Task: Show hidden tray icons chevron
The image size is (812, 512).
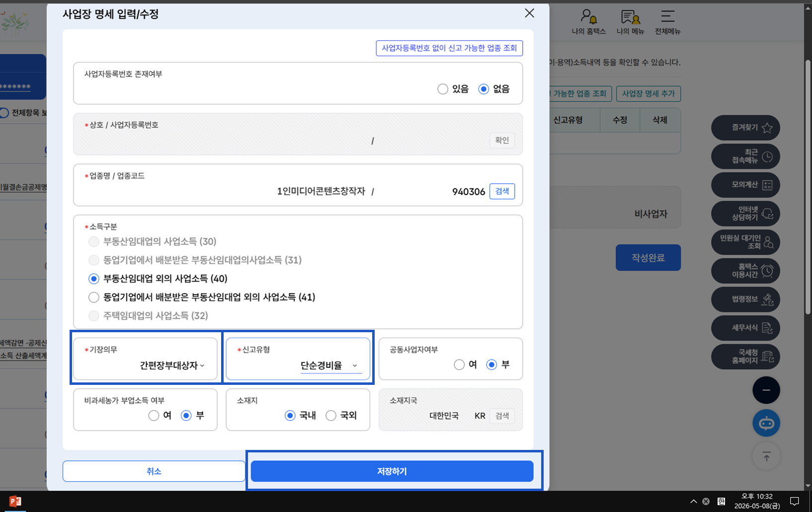Action: pyautogui.click(x=693, y=502)
